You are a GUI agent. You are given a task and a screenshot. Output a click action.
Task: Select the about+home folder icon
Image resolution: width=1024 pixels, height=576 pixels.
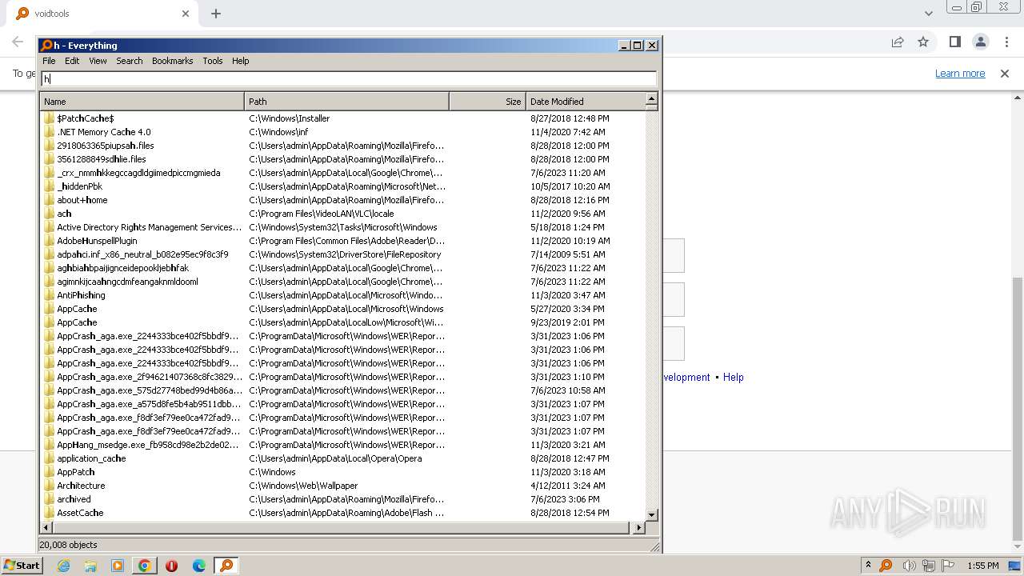tap(49, 200)
